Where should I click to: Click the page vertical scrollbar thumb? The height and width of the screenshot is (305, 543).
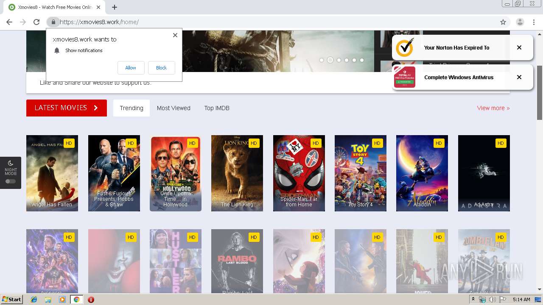pos(540,93)
